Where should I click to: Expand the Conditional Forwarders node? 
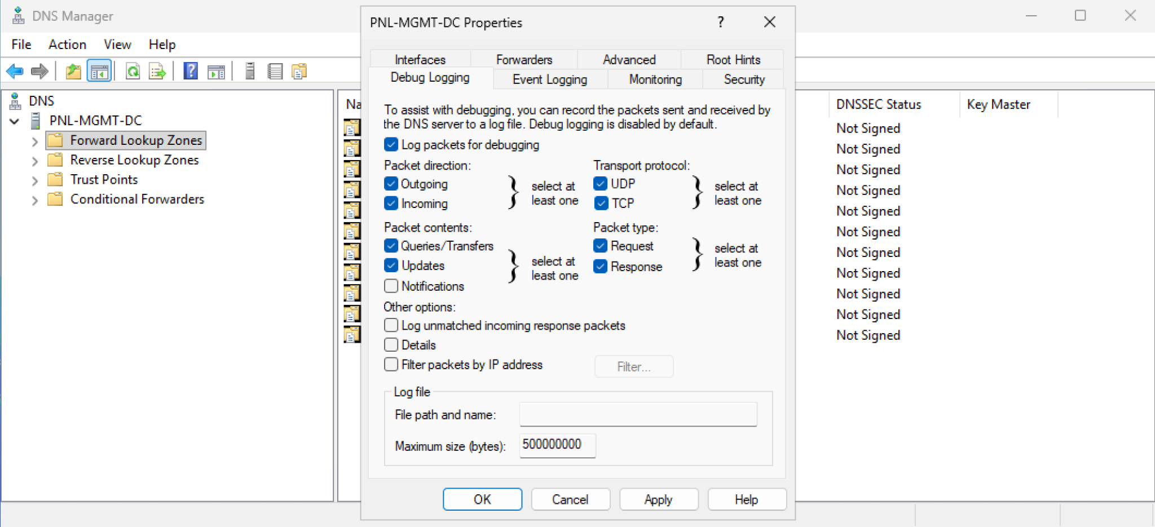[x=35, y=199]
